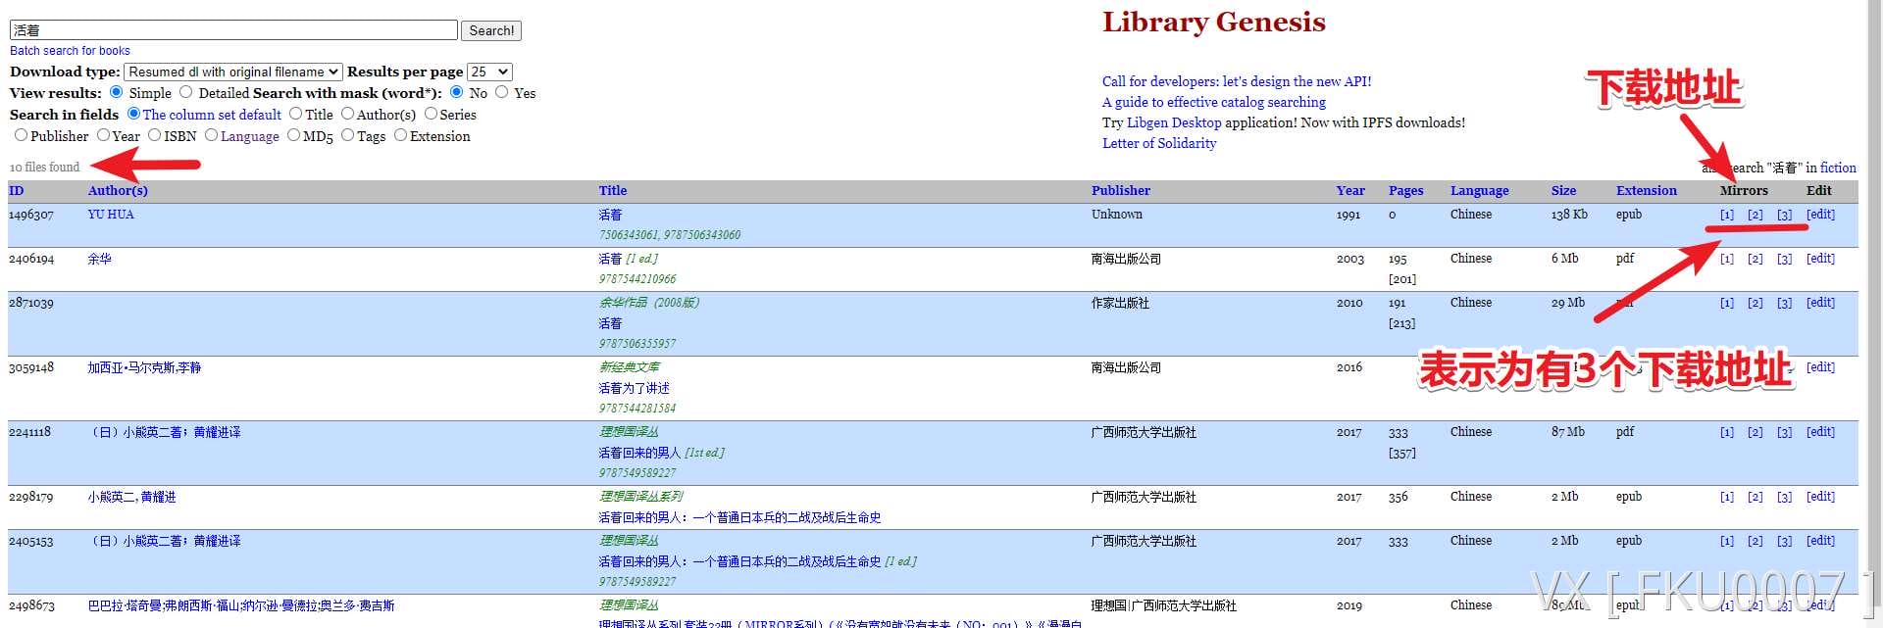1883x628 pixels.
Task: Open author link 小熊英二, 黄耀进
Action: [x=132, y=497]
